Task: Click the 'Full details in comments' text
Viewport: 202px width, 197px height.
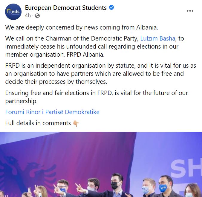Action: 38,123
